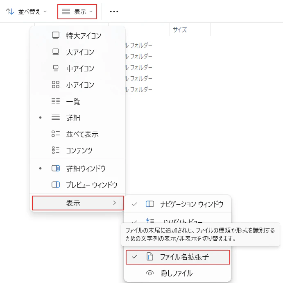283x283 pixels.
Task: Toggle 隠しファイル hidden files
Action: (178, 273)
